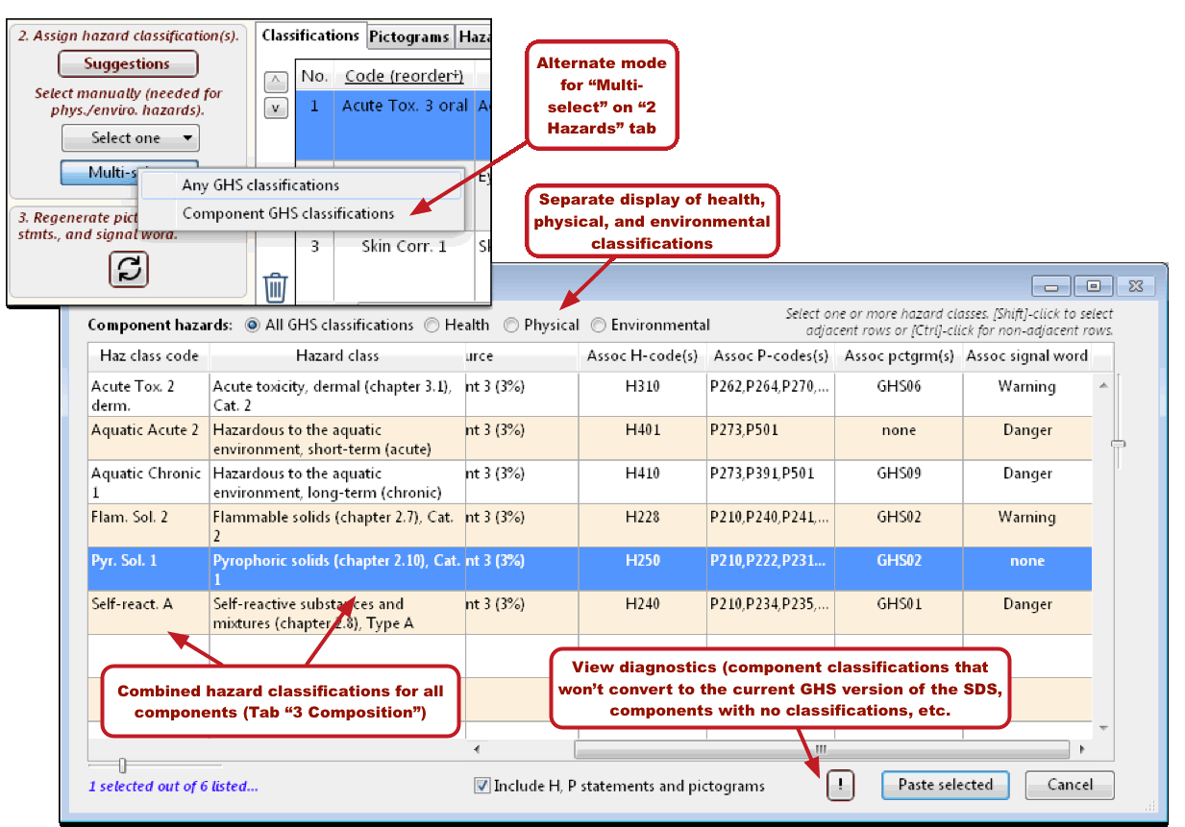Image resolution: width=1185 pixels, height=827 pixels.
Task: Open the Select one dropdown
Action: 130,138
